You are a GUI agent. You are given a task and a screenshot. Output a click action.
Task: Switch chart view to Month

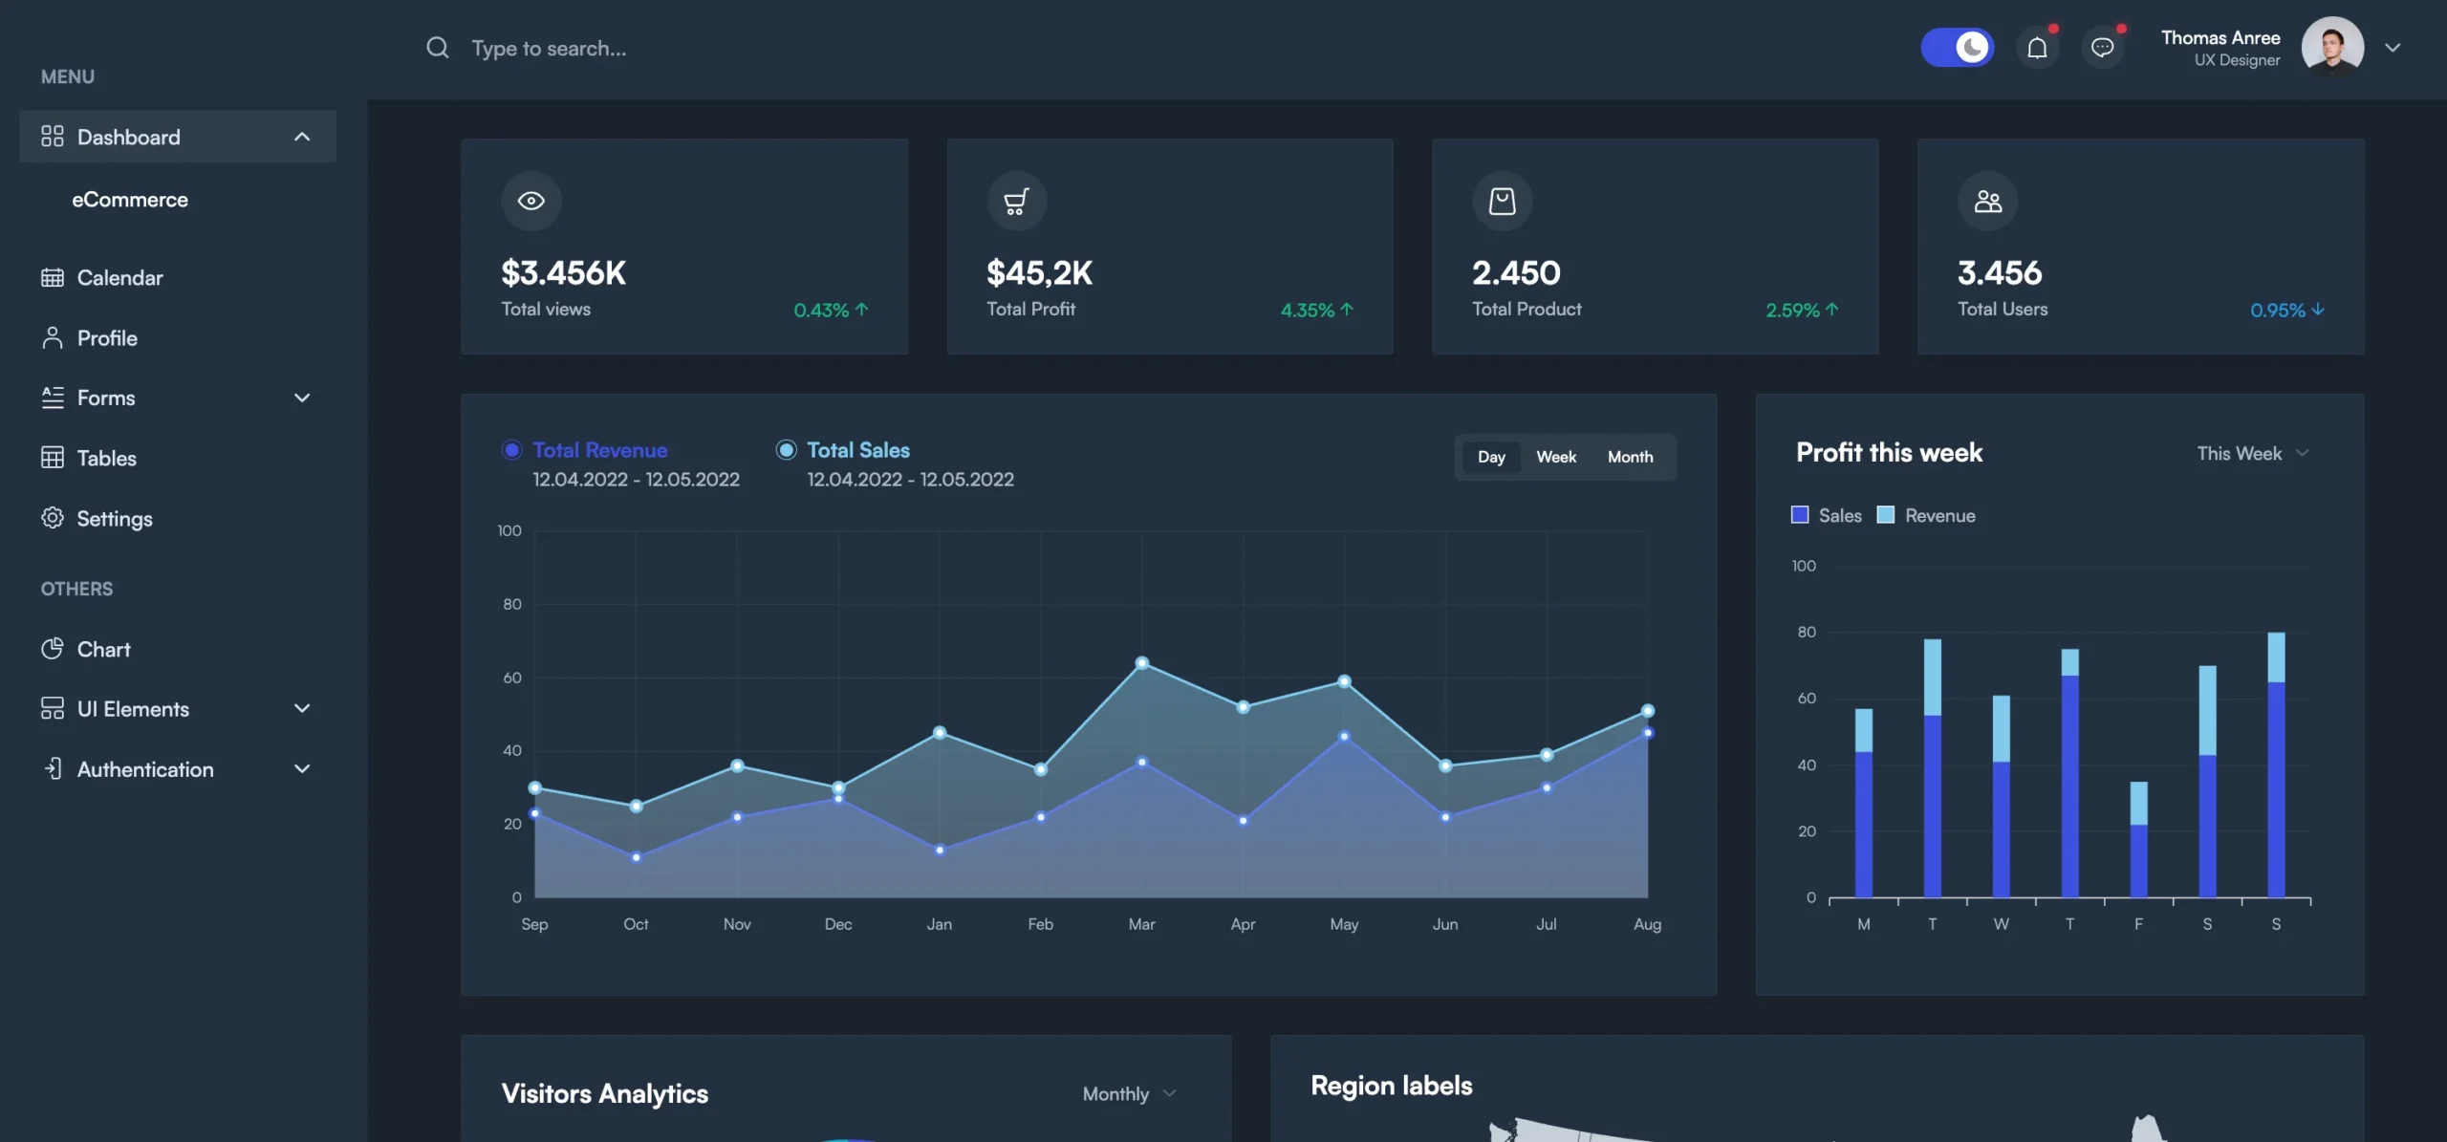pos(1631,457)
